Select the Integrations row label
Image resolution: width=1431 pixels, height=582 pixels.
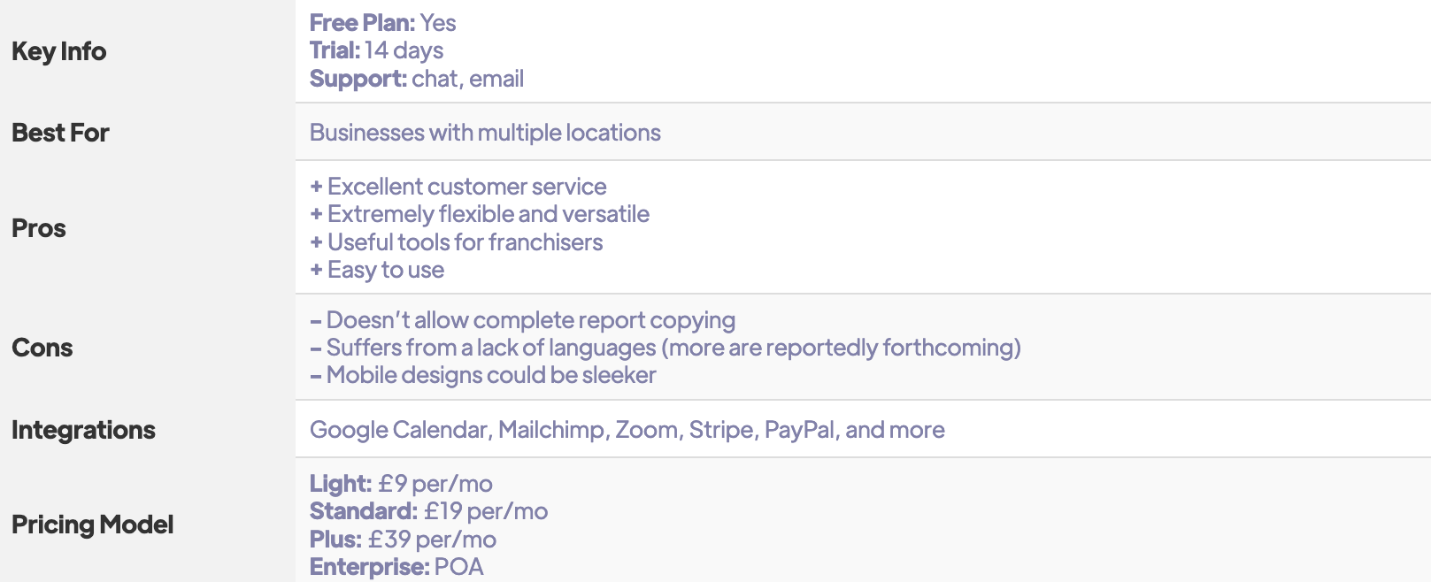pos(83,430)
